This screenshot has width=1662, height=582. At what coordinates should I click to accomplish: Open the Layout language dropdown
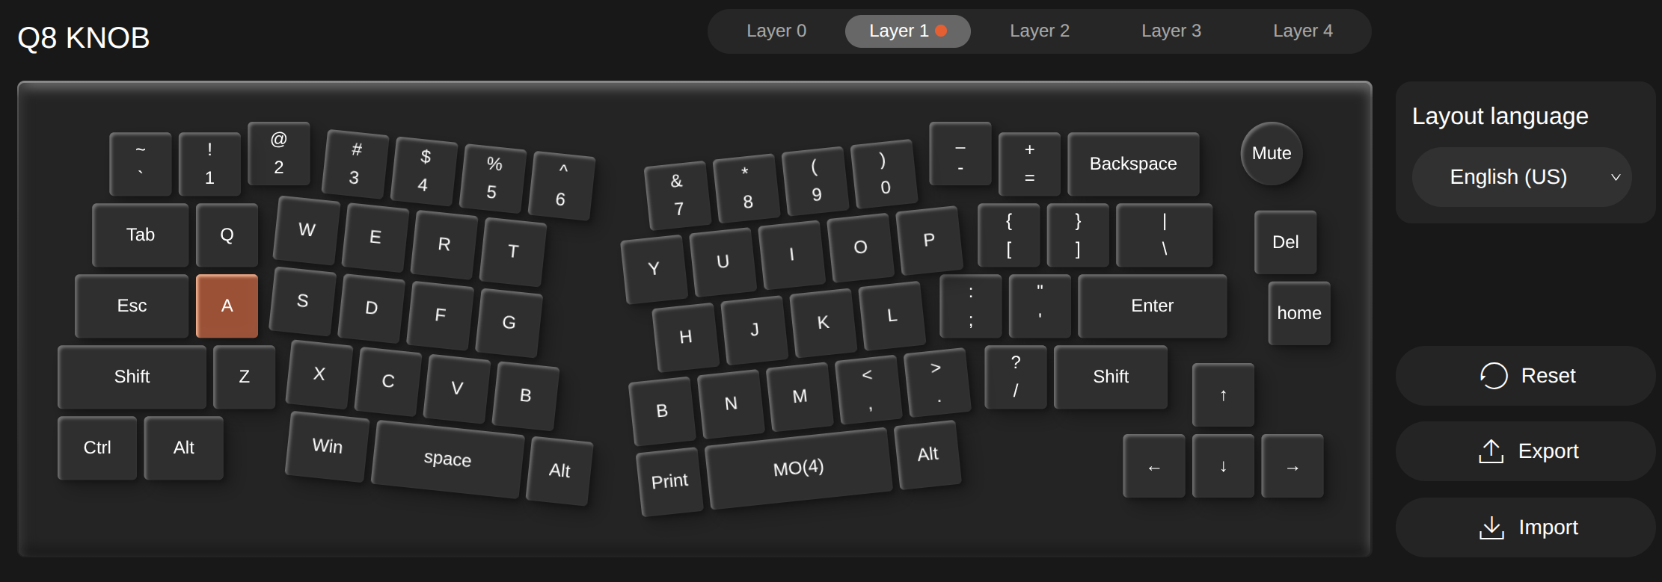(x=1521, y=177)
